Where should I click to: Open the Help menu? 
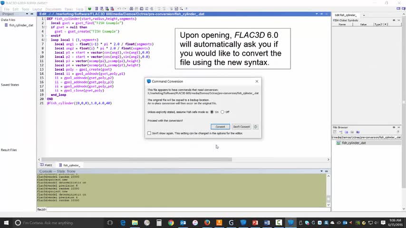click(80, 9)
